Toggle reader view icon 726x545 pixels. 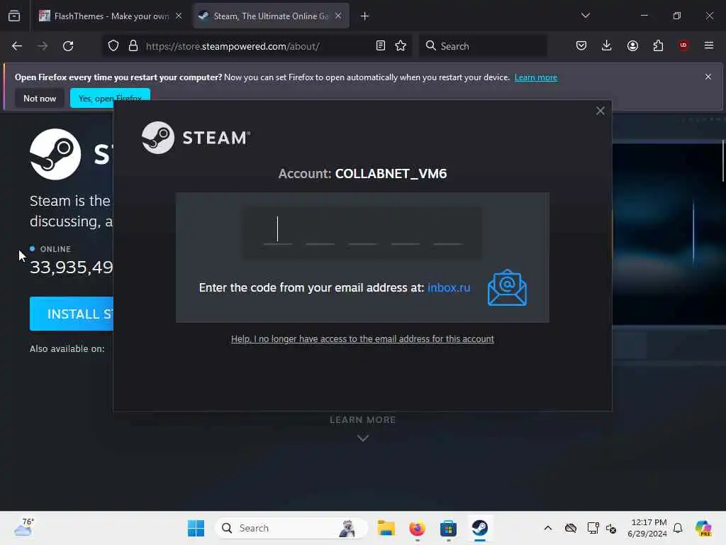click(x=381, y=46)
